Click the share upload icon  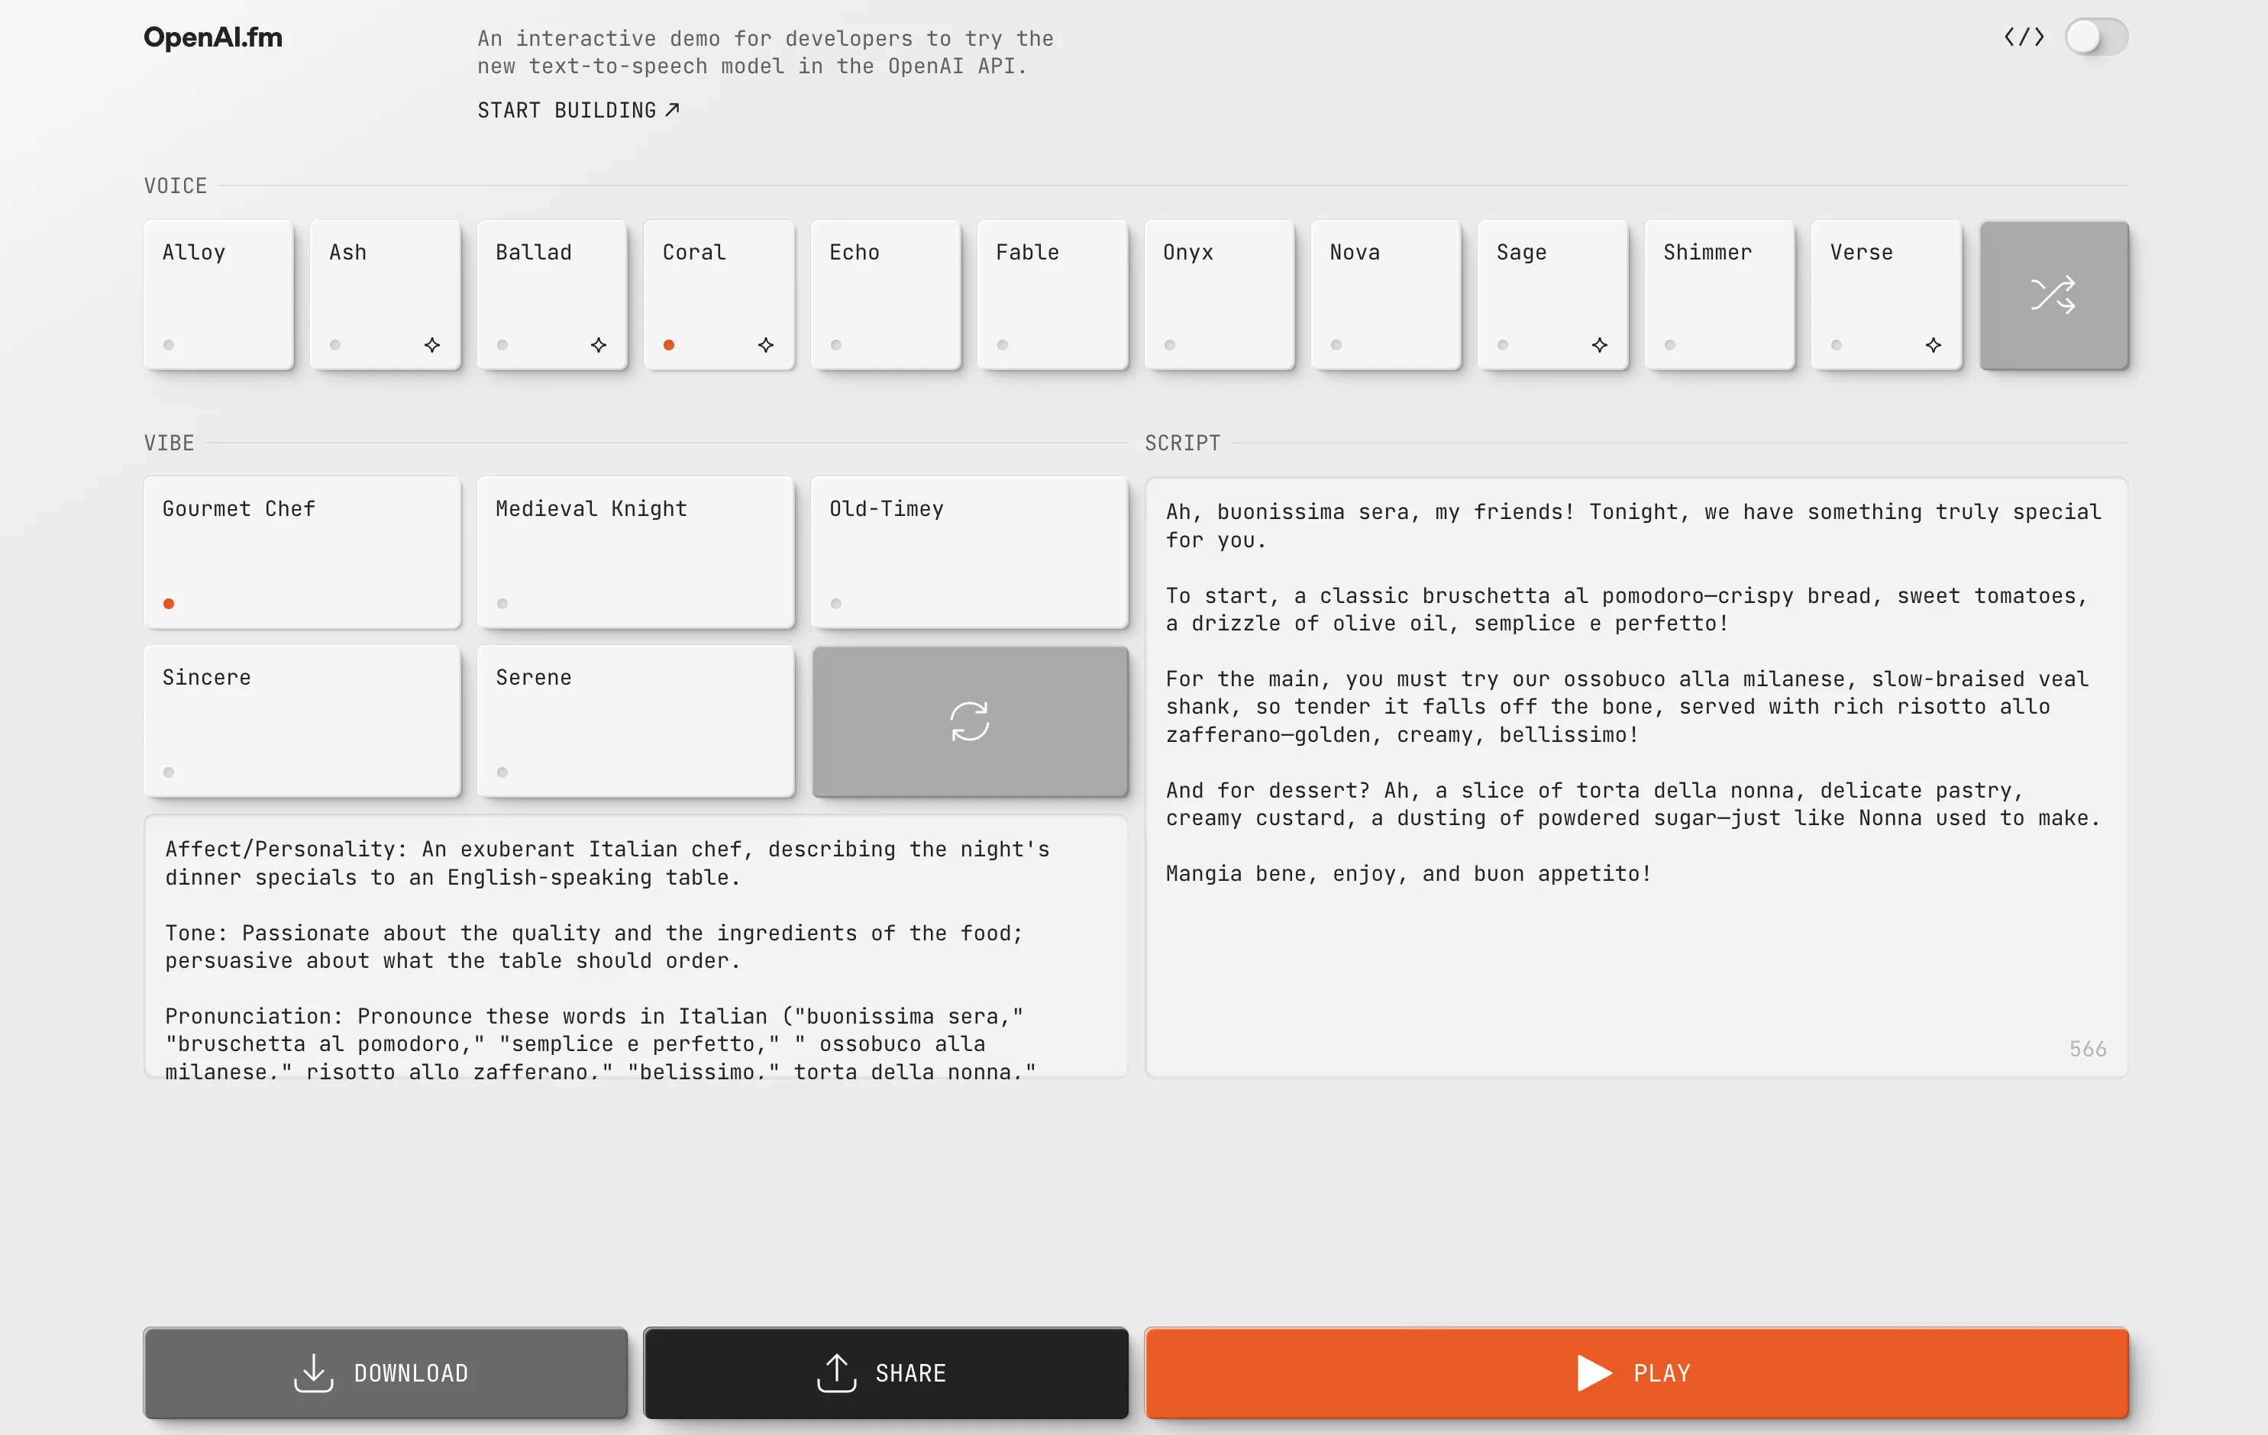[x=836, y=1373]
